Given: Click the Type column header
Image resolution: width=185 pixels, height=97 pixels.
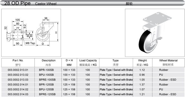Looking at the screenshot, I should click(x=116, y=63).
